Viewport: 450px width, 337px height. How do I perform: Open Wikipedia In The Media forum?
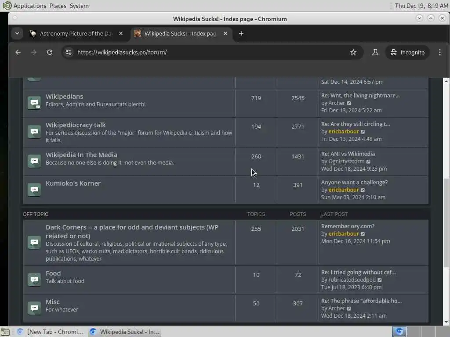click(x=81, y=155)
